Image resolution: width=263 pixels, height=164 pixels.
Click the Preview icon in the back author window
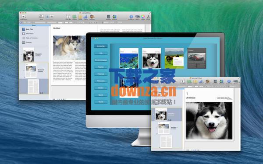coord(109,17)
